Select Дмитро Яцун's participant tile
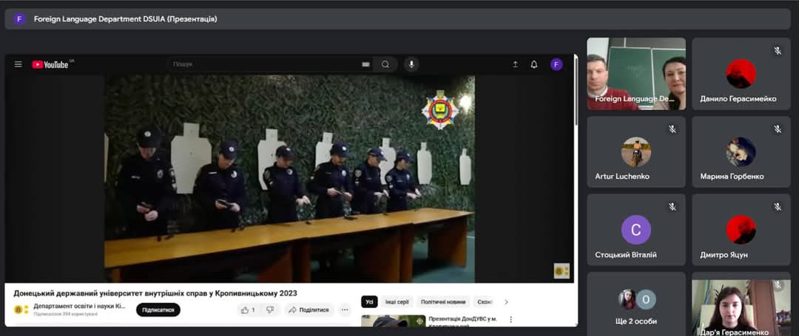 click(x=741, y=230)
